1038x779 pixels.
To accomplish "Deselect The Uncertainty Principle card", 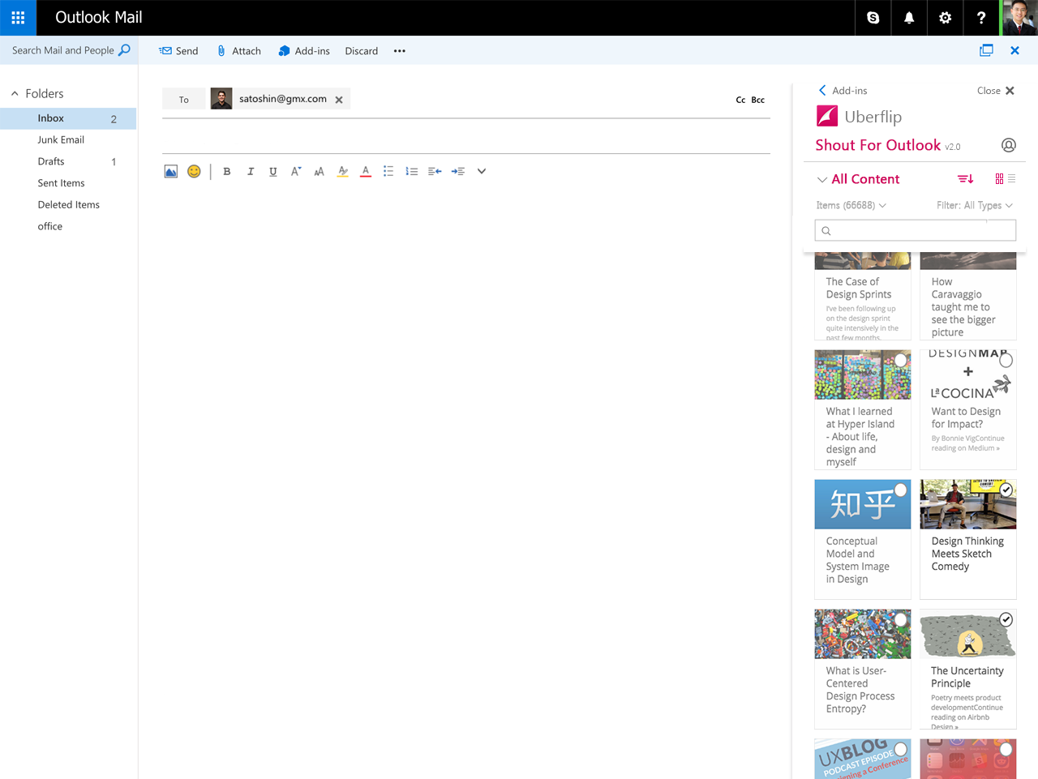I will pos(1006,619).
